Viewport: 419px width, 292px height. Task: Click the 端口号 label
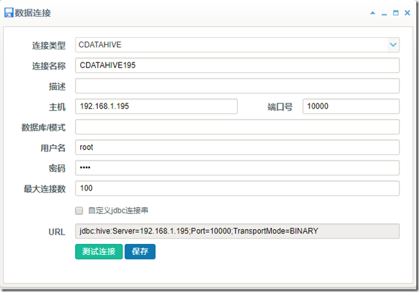[x=280, y=107]
